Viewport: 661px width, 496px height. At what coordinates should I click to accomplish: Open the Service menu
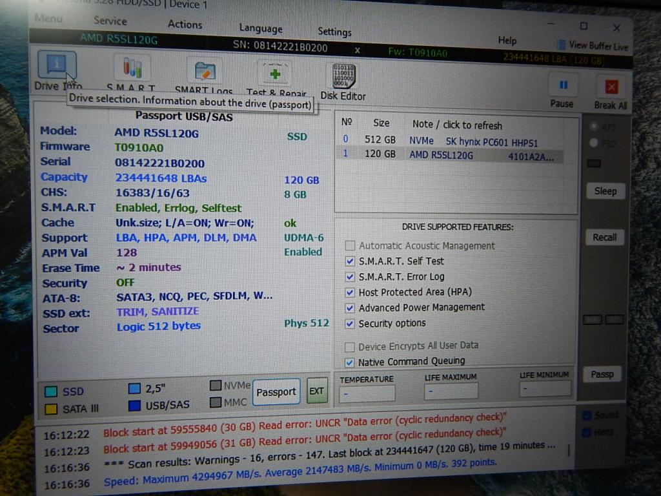point(110,21)
